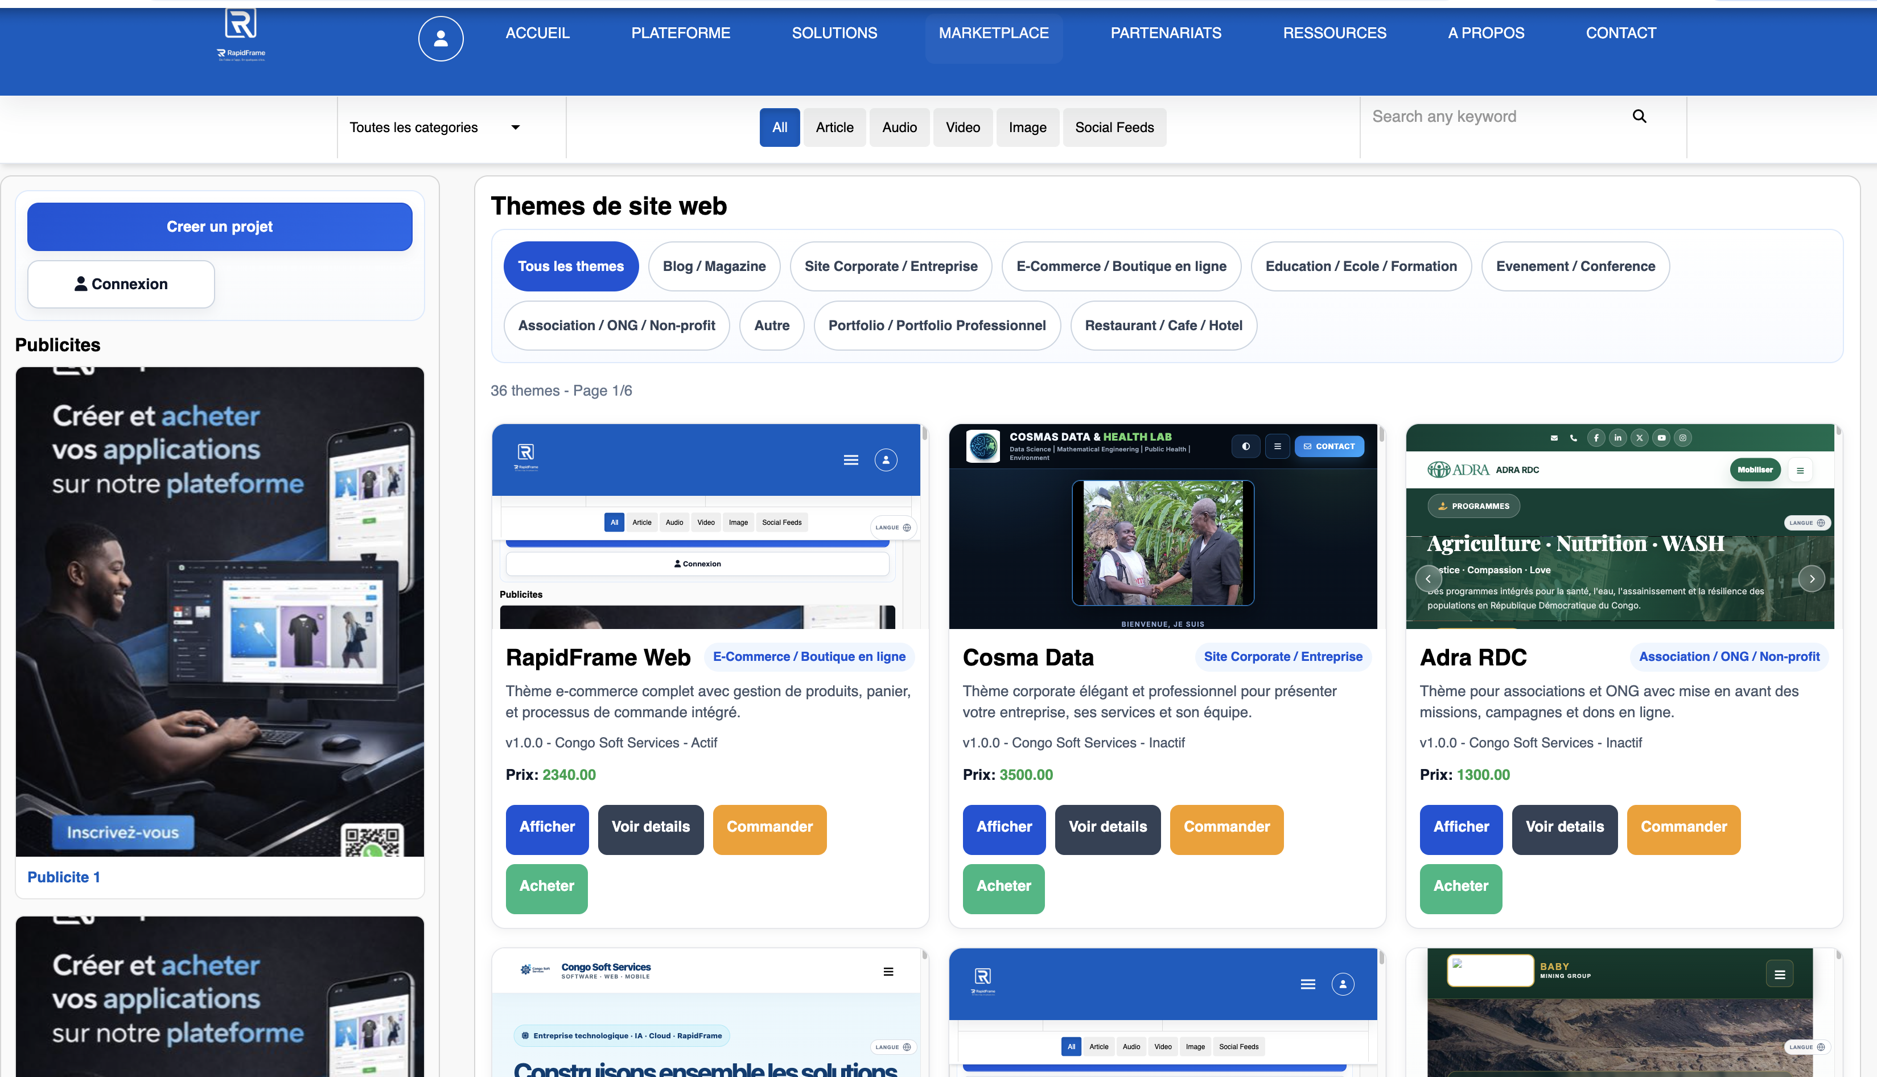Click Afficher for RapidFrame Web
Screen dimensions: 1877x1077
[546, 829]
